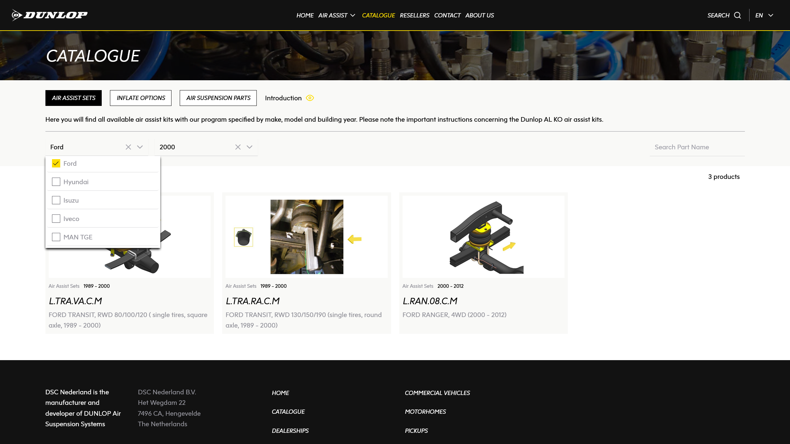Check the Hyundai checkbox
Screen dimensions: 790x444
click(56, 182)
